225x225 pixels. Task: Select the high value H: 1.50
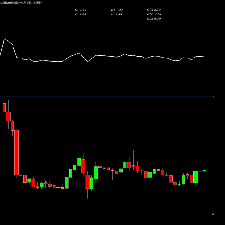tap(117, 10)
